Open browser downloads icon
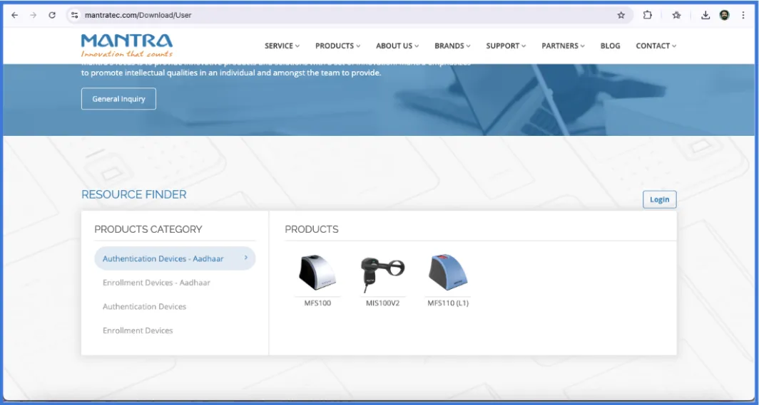759x405 pixels. coord(705,16)
